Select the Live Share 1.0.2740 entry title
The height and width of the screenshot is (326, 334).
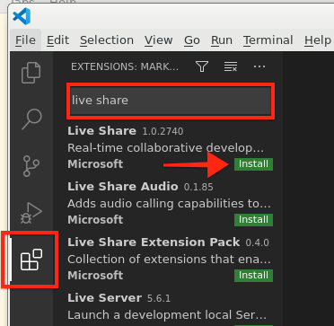coord(101,131)
